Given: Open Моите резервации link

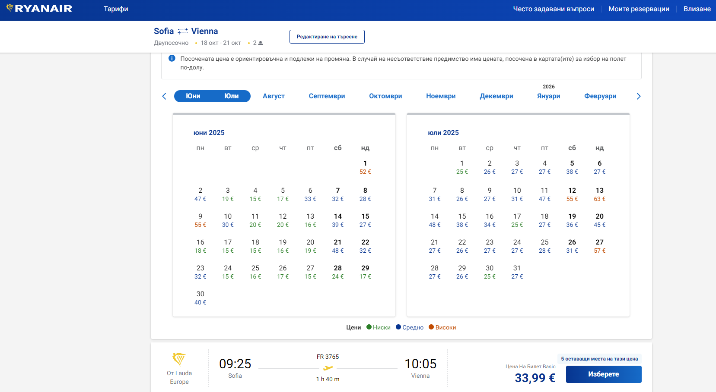Looking at the screenshot, I should click(639, 9).
